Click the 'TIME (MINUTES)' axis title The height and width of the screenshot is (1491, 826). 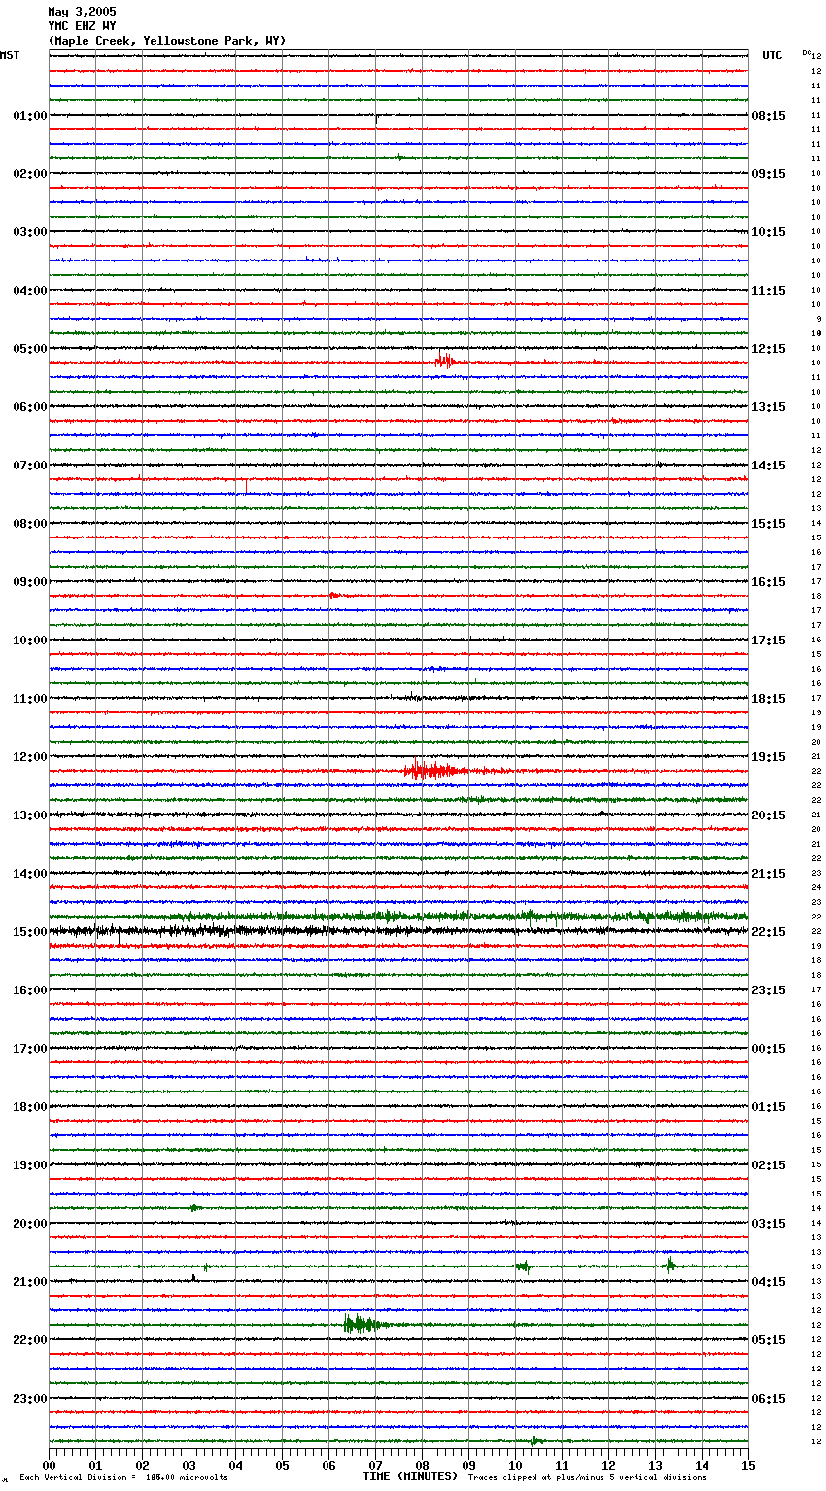(410, 1476)
